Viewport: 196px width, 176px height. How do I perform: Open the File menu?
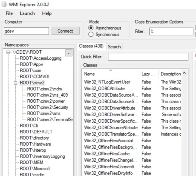(9, 13)
